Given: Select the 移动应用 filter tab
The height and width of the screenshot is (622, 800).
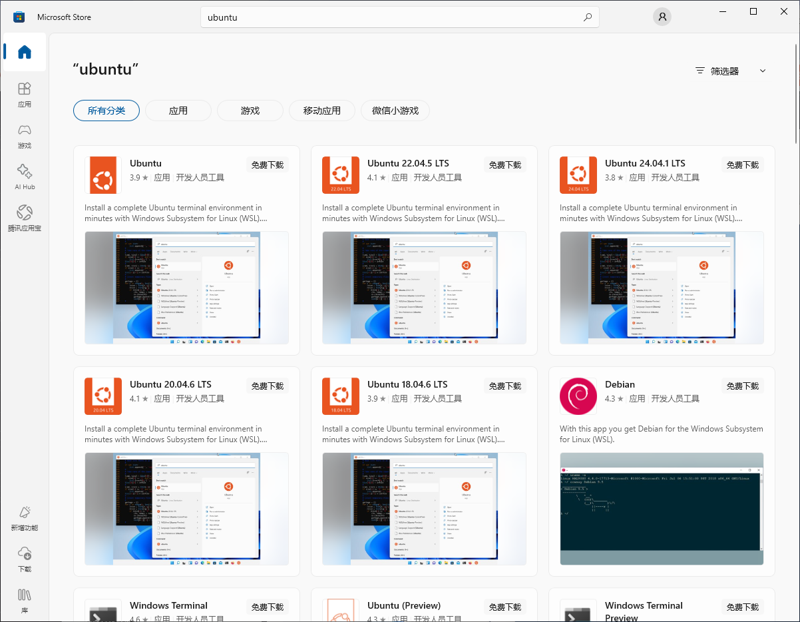Looking at the screenshot, I should tap(322, 111).
